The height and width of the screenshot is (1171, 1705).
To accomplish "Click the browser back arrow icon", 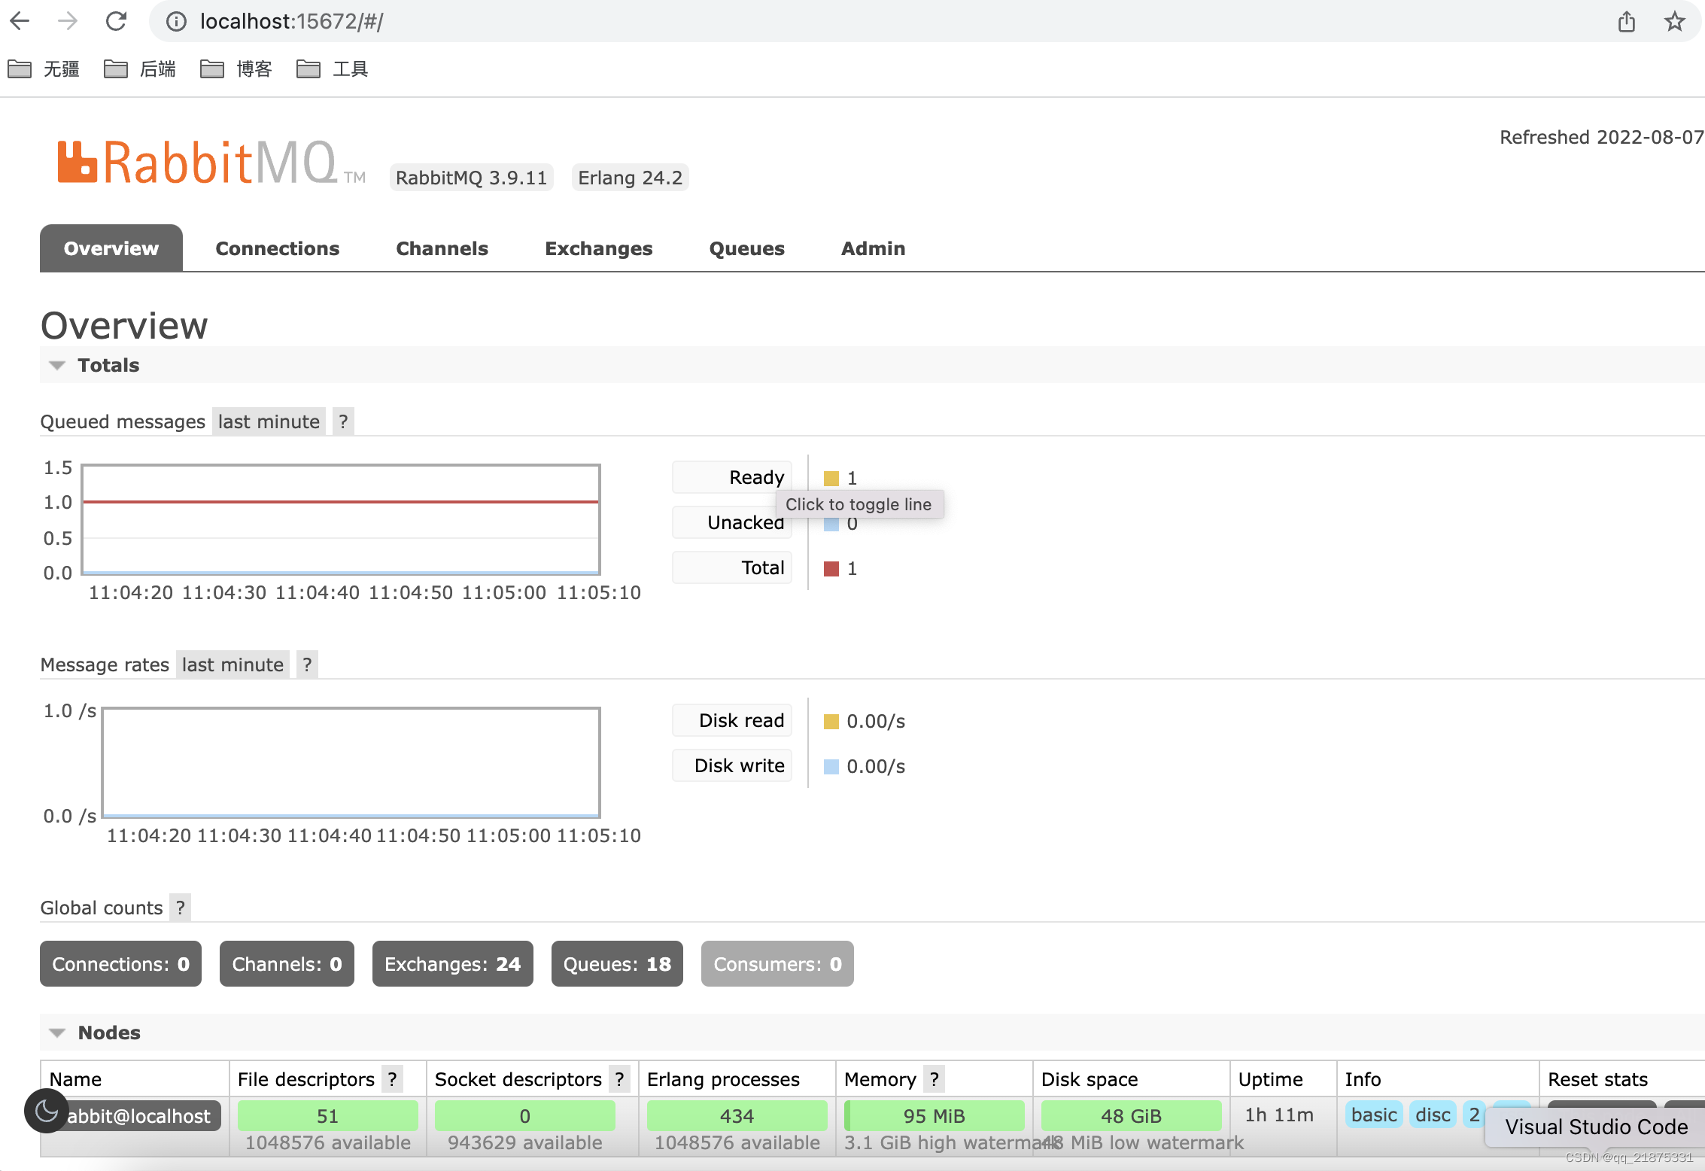I will 20,21.
